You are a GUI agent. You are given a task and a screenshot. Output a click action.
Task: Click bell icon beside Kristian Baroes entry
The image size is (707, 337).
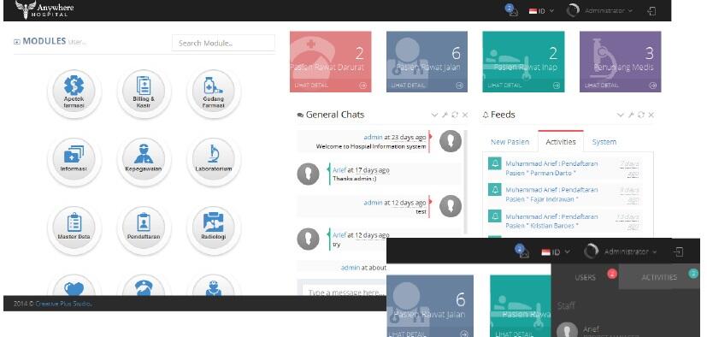click(x=495, y=216)
